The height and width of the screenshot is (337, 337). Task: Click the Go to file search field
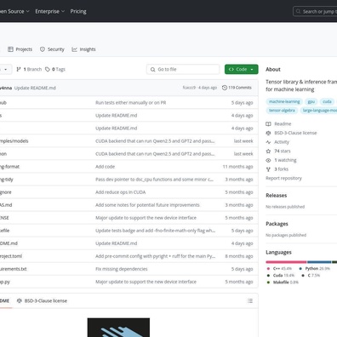[183, 69]
